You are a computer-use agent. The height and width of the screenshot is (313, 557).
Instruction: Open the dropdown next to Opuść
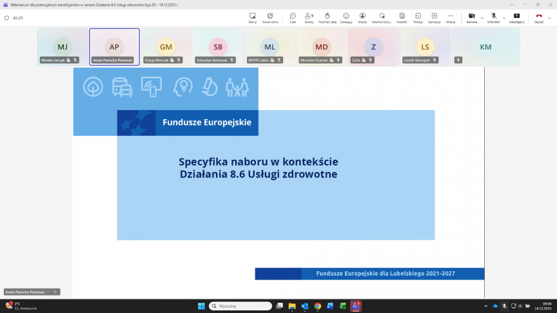tap(549, 17)
